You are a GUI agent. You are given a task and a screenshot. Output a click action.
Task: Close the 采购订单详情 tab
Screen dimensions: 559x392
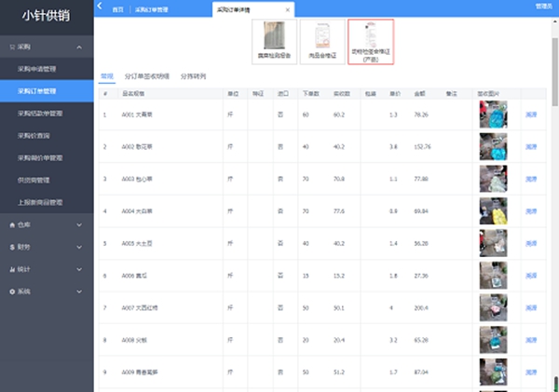(287, 8)
